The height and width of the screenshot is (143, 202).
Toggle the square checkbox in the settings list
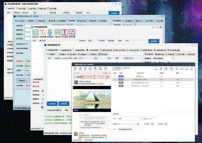click(x=42, y=103)
